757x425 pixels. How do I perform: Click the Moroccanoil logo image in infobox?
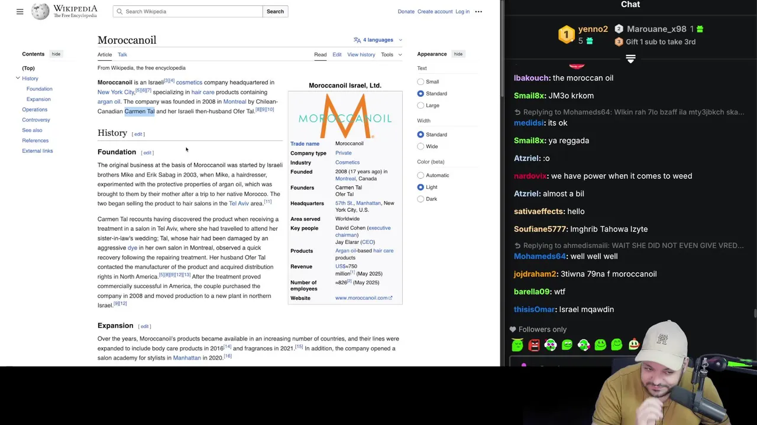pyautogui.click(x=345, y=116)
